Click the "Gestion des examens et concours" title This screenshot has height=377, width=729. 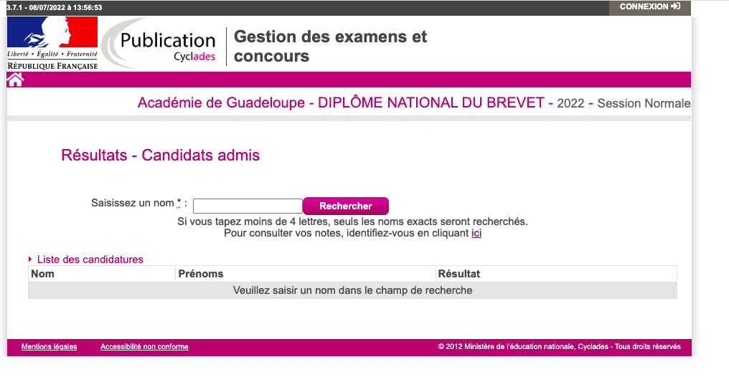pos(330,46)
